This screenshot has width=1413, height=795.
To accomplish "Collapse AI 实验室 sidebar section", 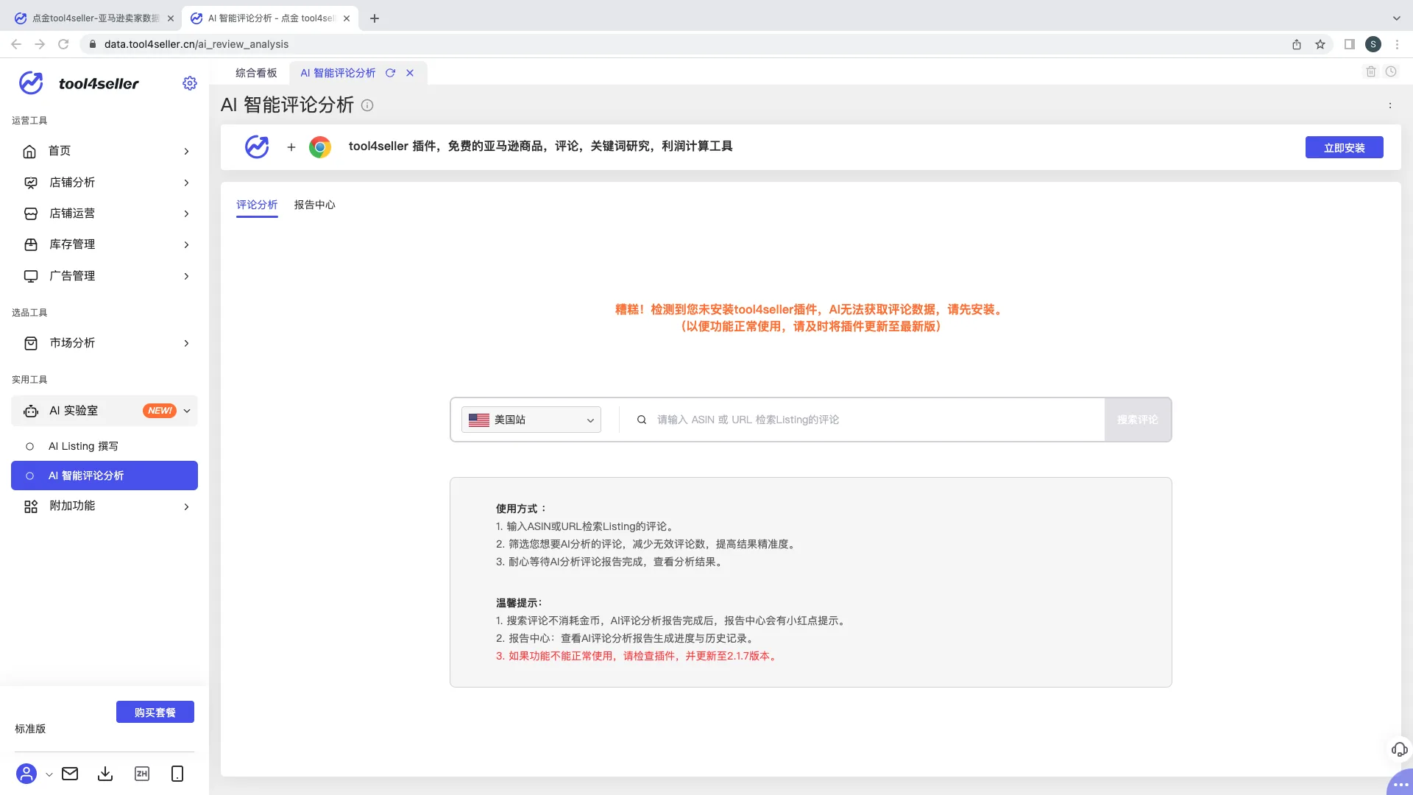I will pyautogui.click(x=105, y=411).
